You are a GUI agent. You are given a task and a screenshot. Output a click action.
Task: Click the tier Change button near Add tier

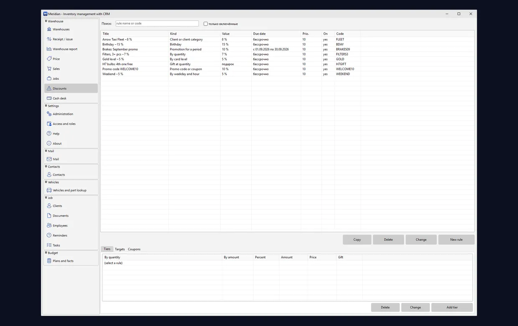click(415, 307)
